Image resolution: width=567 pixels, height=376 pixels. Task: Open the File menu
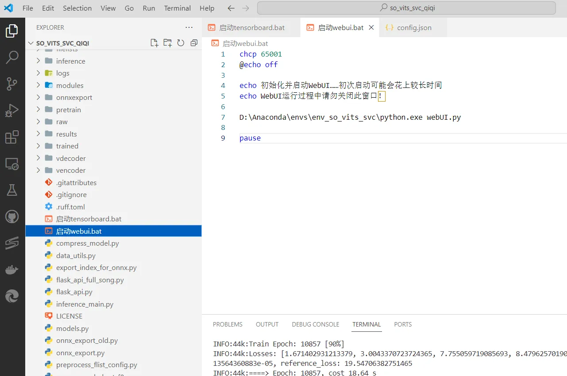coord(27,8)
